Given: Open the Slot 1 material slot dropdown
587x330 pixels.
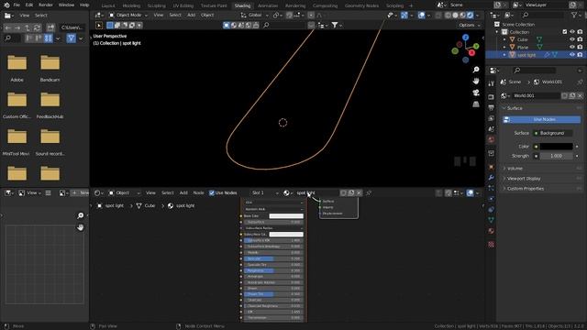Looking at the screenshot, I should pos(265,192).
